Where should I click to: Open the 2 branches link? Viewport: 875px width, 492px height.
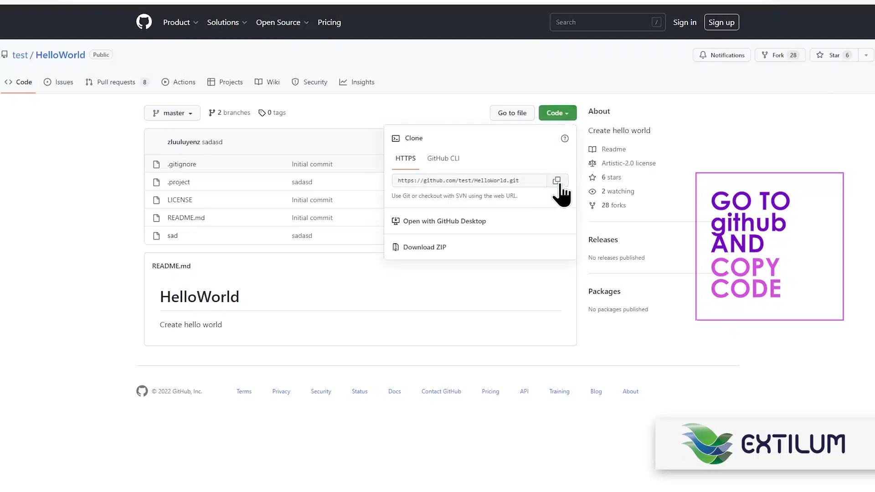229,113
